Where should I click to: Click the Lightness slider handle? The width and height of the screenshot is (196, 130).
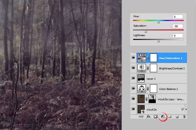[x=158, y=41]
